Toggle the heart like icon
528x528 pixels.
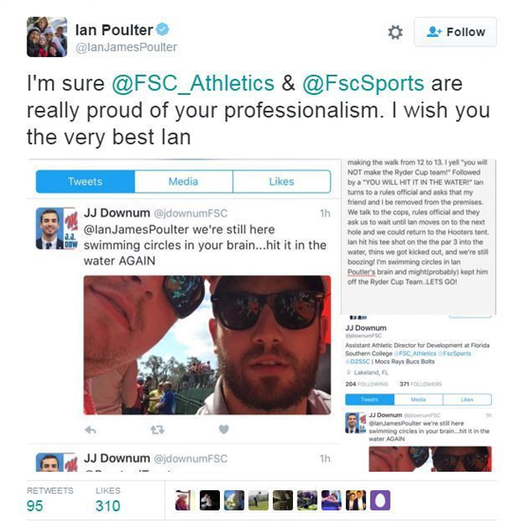tap(224, 429)
